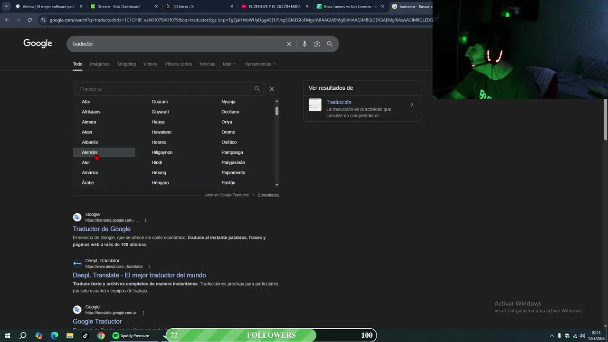
Task: Open TikTok from the taskbar
Action: (85, 335)
